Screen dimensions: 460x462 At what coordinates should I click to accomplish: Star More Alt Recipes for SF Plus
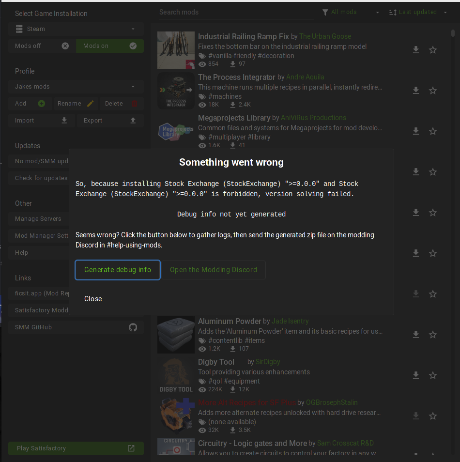pos(432,416)
